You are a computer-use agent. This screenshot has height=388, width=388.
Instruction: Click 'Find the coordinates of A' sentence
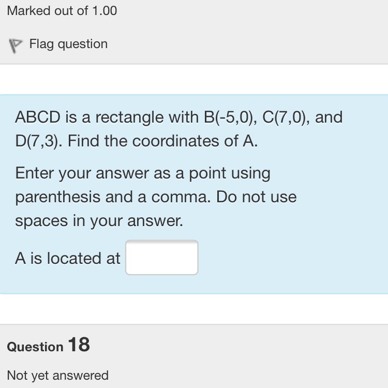click(162, 141)
